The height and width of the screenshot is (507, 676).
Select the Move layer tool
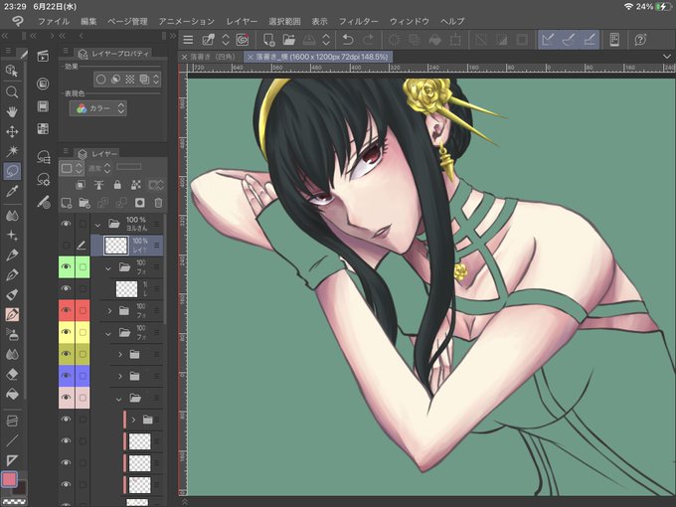pyautogui.click(x=12, y=131)
